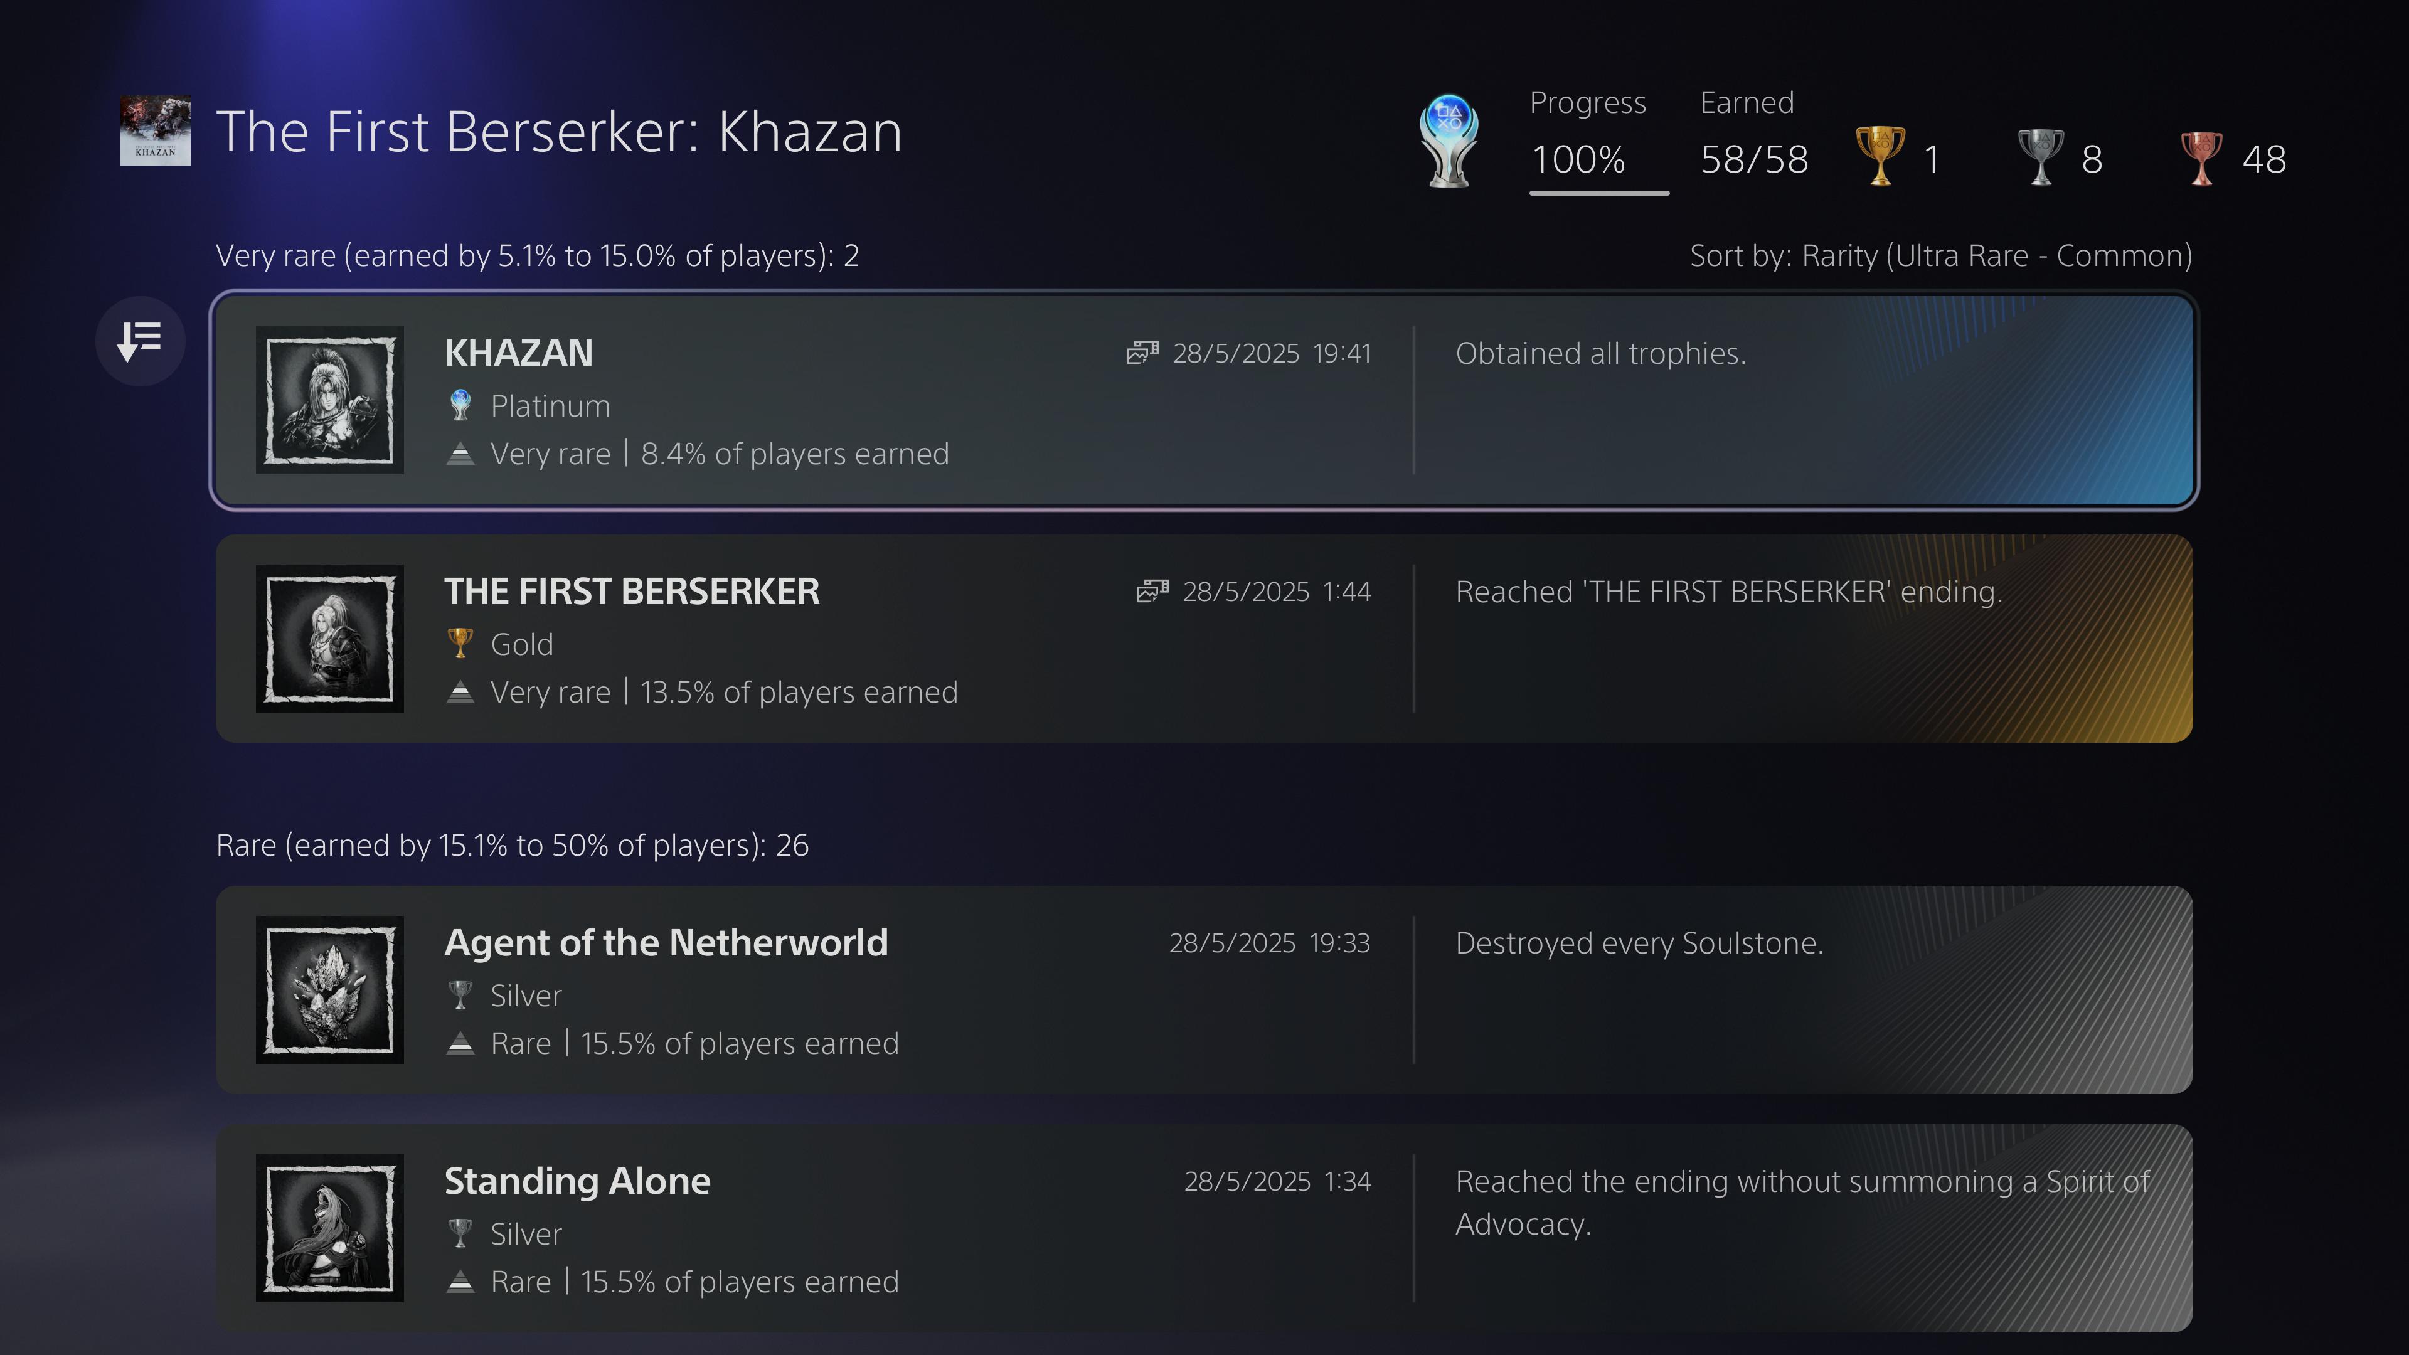
Task: Select the Agent of the Netherworld trophy
Action: 1204,989
